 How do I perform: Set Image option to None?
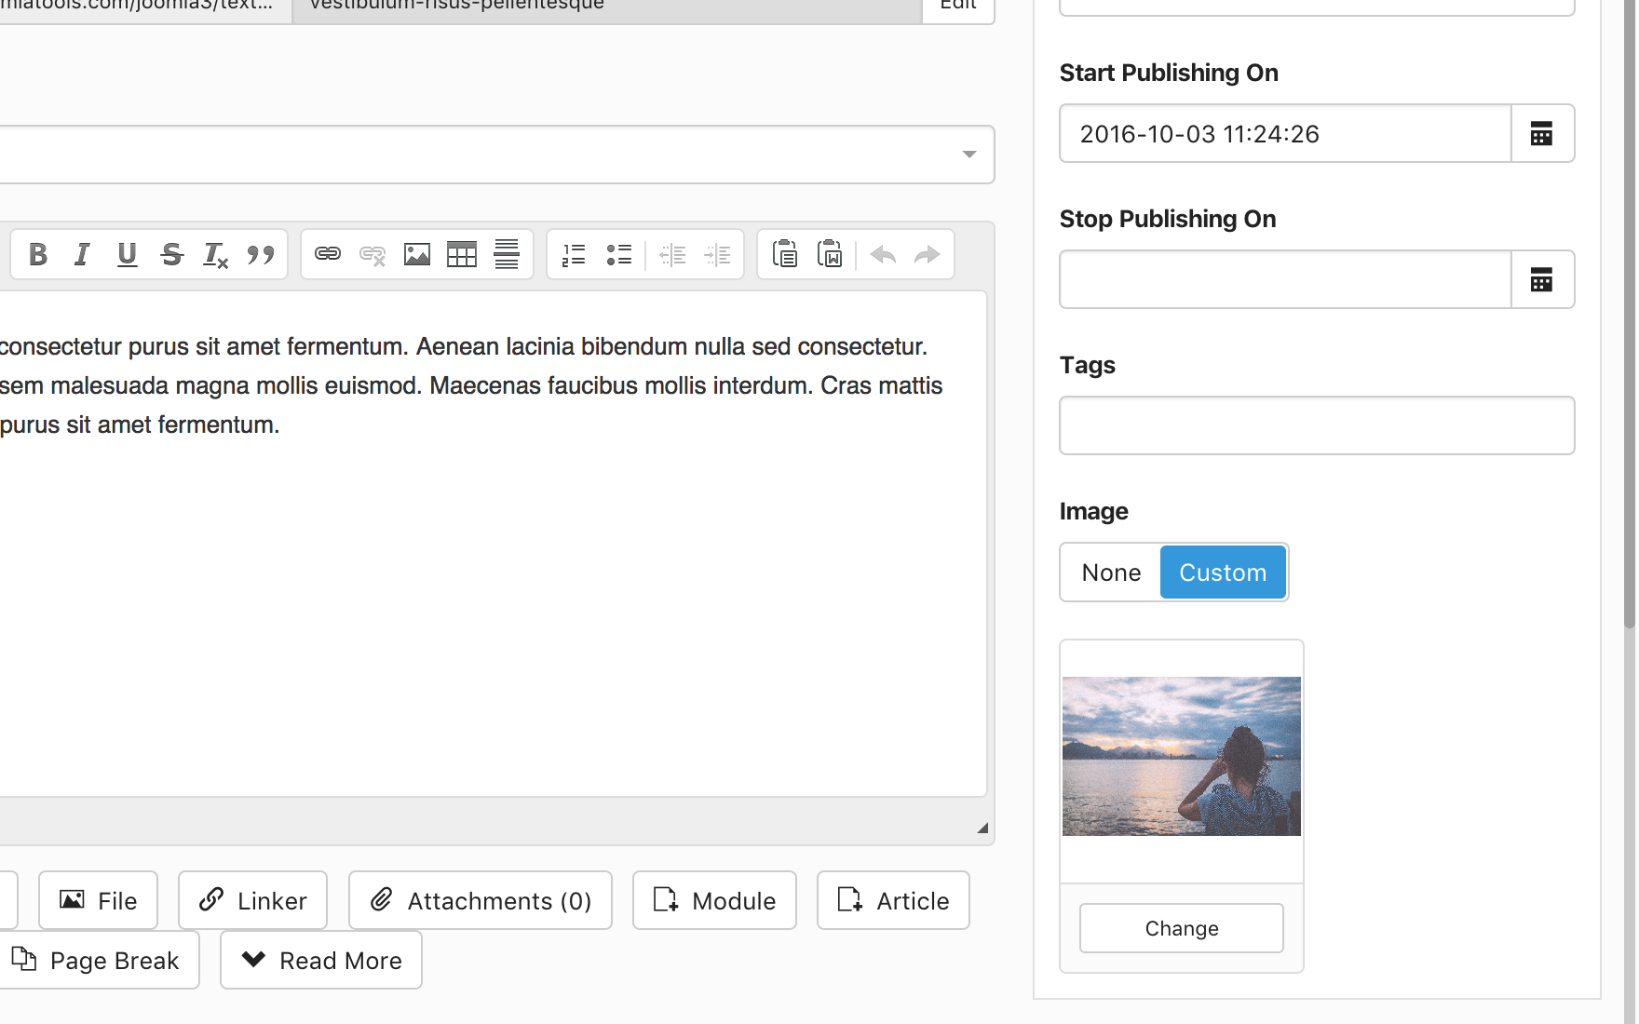click(1111, 573)
